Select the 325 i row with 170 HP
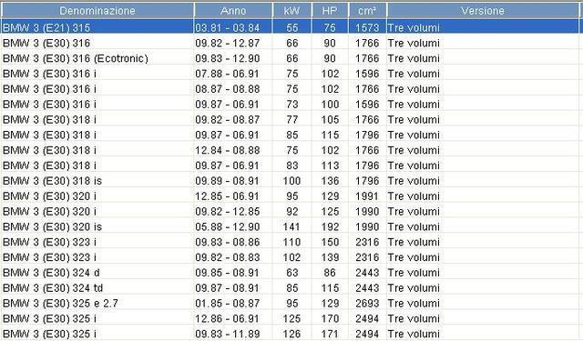The height and width of the screenshot is (341, 583). coord(290,318)
